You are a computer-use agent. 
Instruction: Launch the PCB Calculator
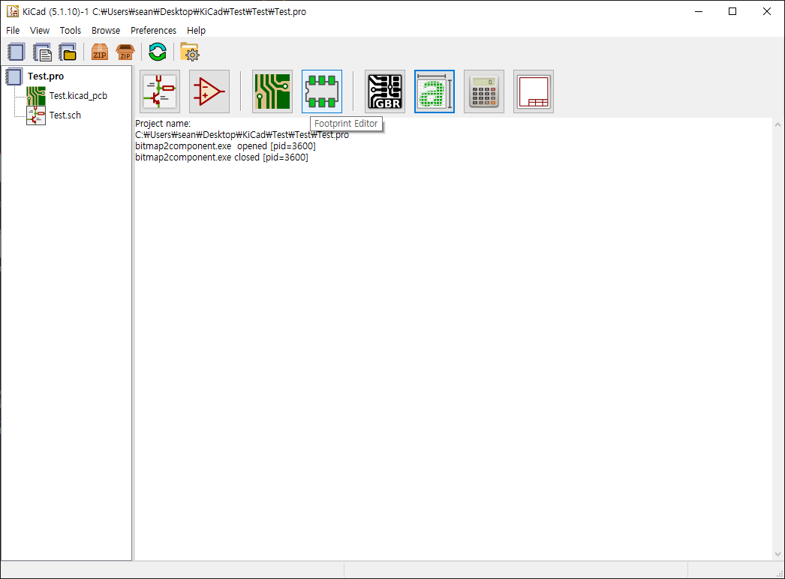[x=484, y=91]
